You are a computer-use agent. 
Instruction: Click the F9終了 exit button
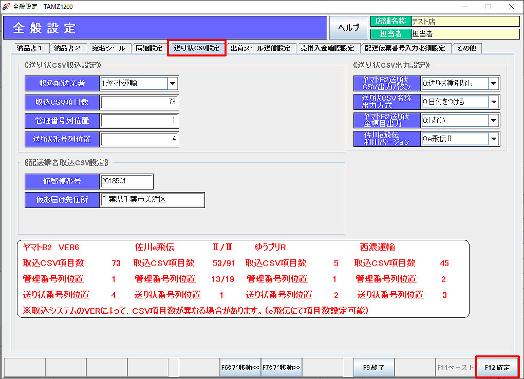(x=373, y=367)
